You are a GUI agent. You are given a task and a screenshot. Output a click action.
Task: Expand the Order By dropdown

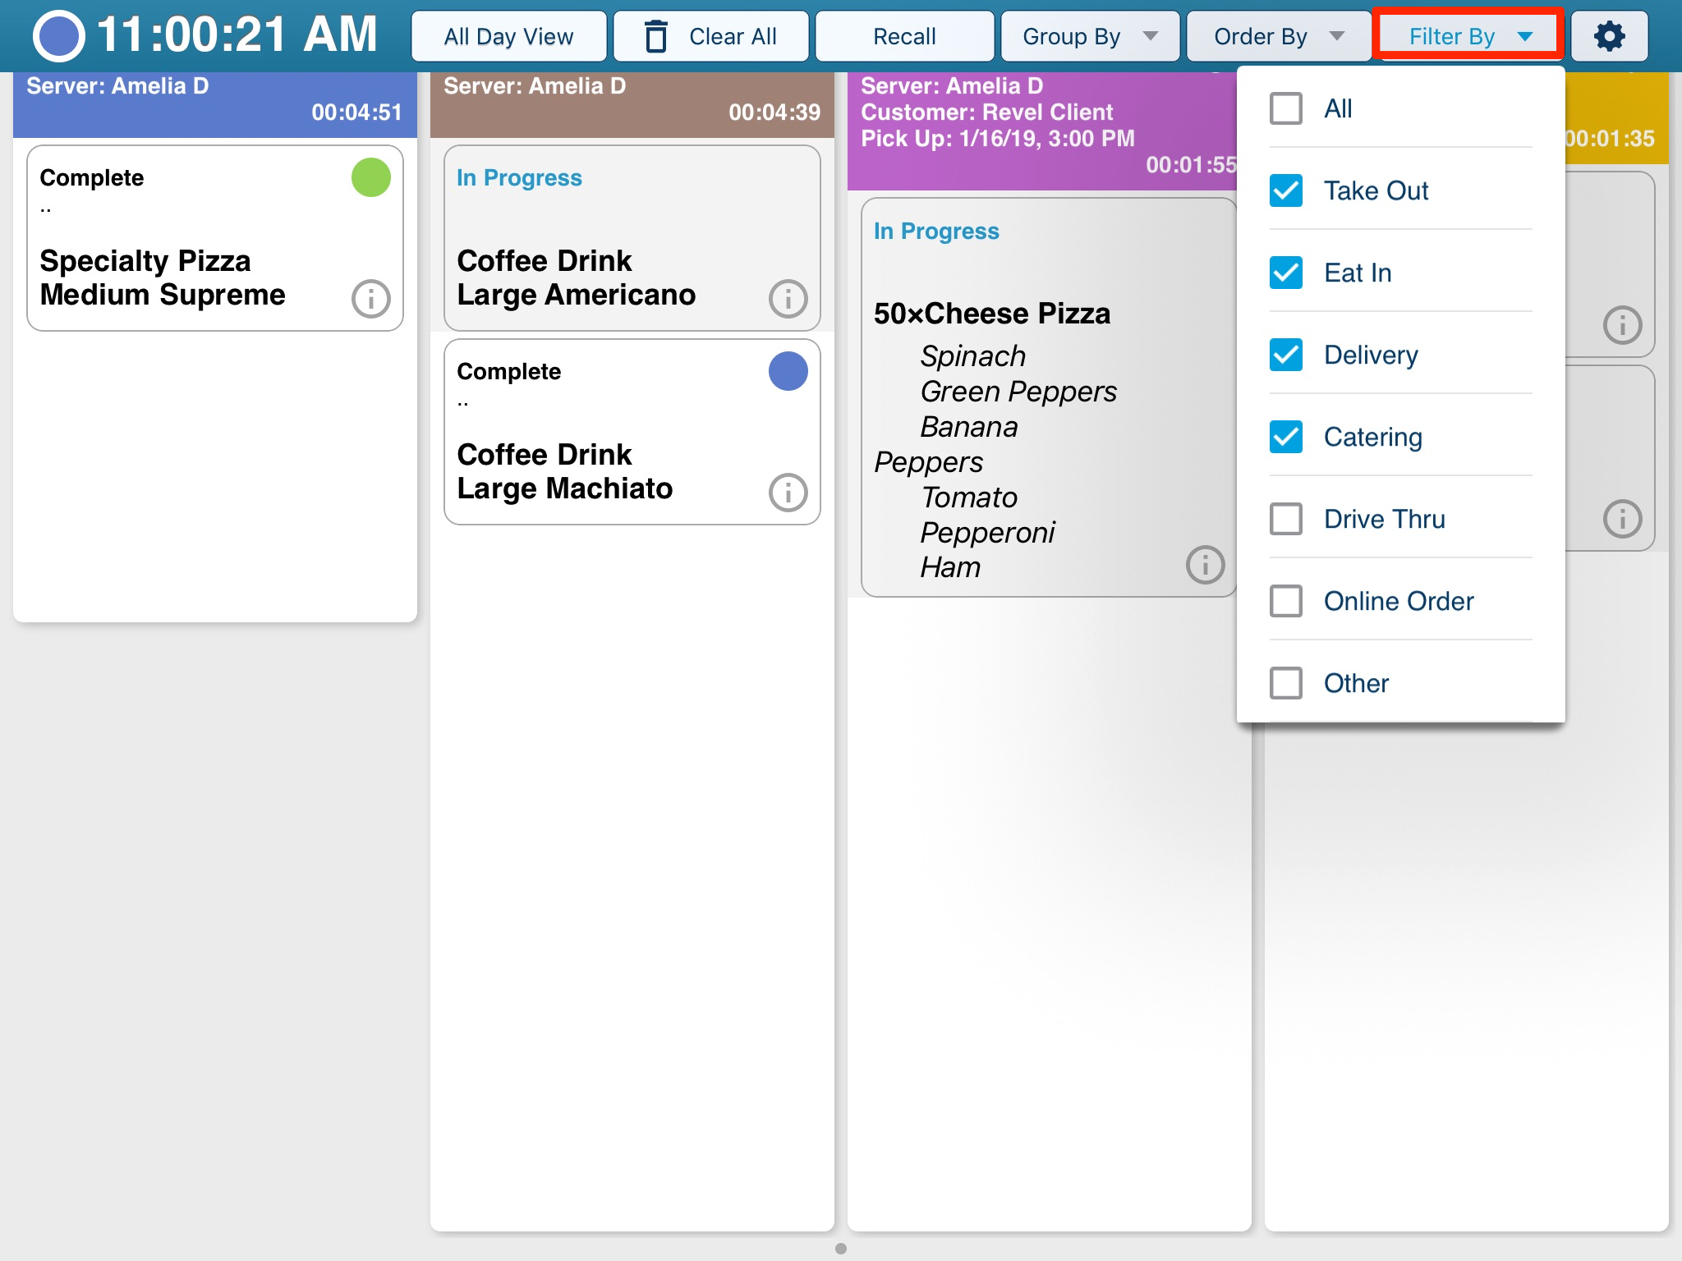pyautogui.click(x=1278, y=36)
